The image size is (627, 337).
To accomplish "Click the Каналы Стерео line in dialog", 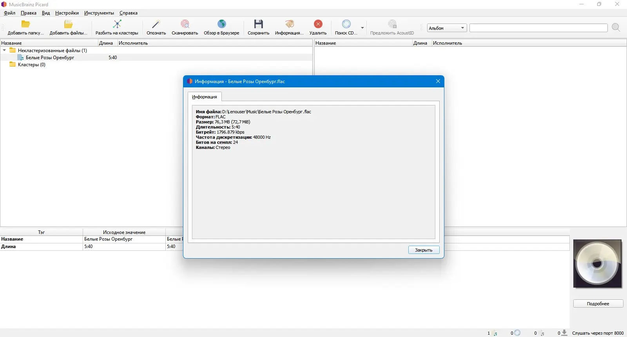I will point(213,147).
